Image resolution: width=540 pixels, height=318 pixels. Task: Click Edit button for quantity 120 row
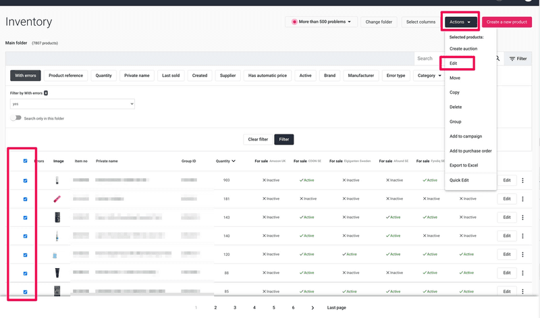click(507, 255)
